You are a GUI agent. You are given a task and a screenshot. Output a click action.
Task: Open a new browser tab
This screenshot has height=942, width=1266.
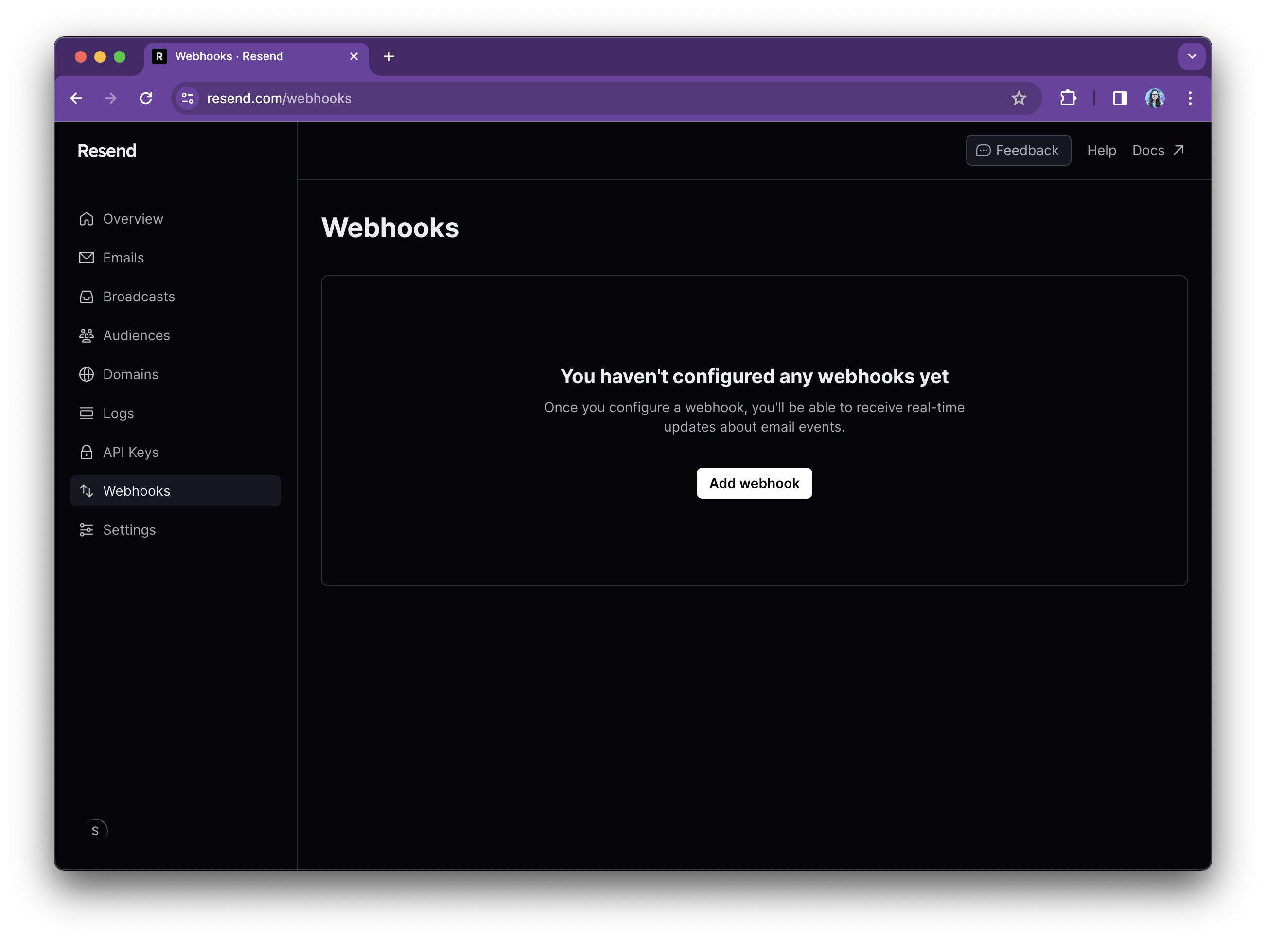pyautogui.click(x=389, y=56)
